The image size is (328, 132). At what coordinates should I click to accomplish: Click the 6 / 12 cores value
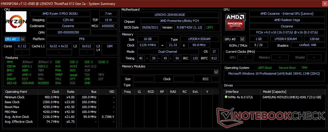(x=22, y=46)
